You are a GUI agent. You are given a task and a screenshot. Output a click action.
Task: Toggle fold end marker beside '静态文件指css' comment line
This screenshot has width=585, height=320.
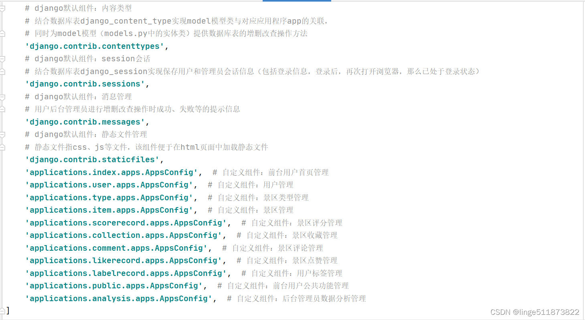(2, 147)
